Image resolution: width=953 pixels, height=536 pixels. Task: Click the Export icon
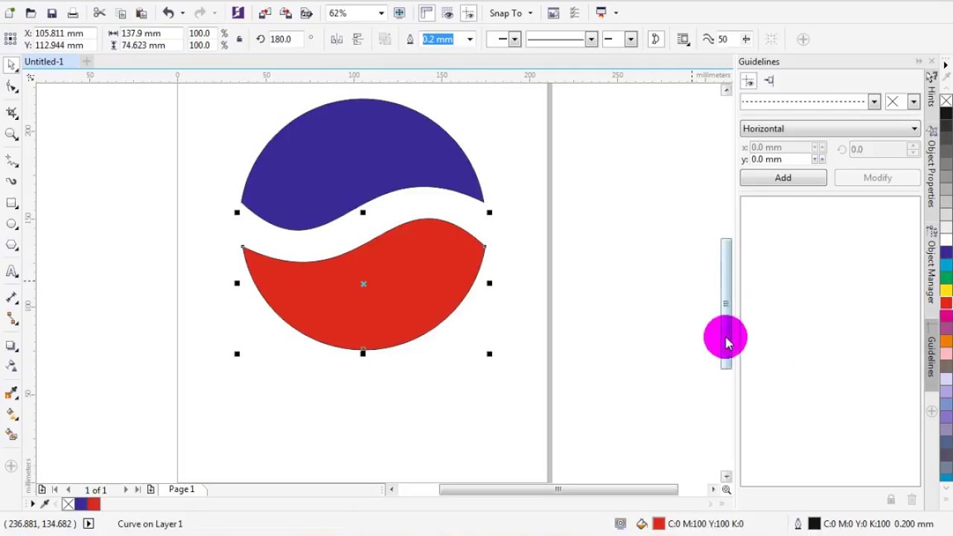[286, 13]
